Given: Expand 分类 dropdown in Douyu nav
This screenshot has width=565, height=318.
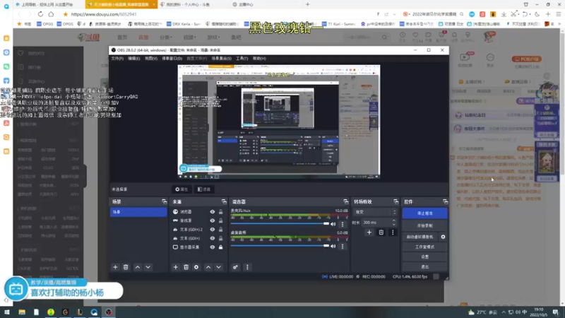Looking at the screenshot, I should (x=166, y=37).
